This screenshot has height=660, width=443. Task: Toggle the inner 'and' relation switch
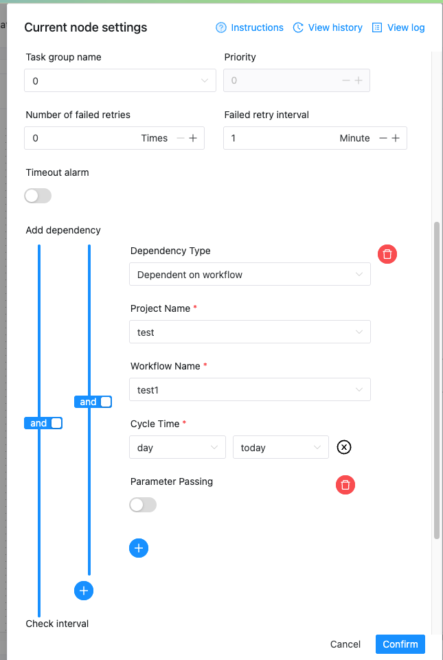coord(93,402)
